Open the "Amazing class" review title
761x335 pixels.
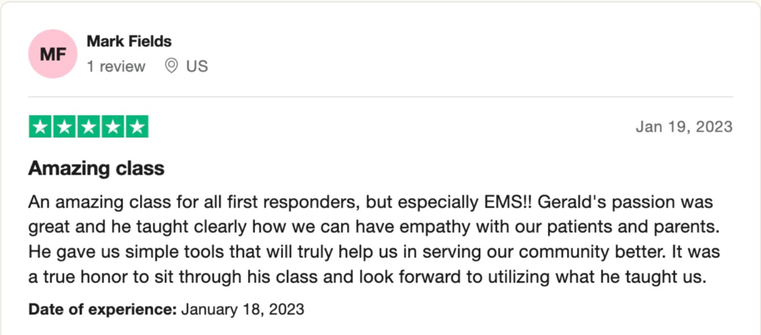coord(97,168)
